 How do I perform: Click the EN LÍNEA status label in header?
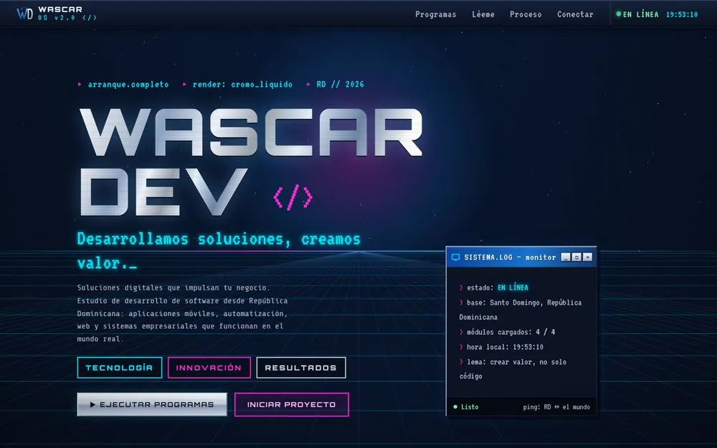(x=640, y=14)
